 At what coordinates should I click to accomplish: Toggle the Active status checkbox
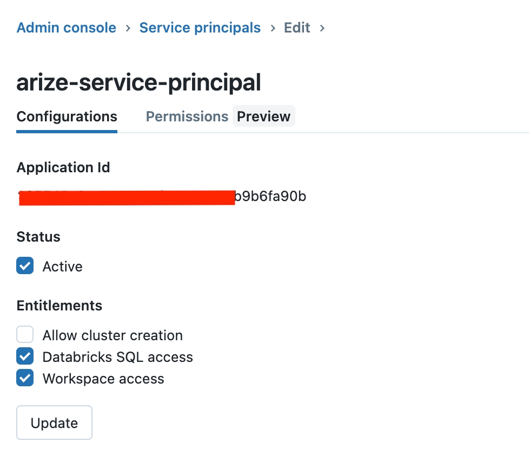click(x=25, y=267)
